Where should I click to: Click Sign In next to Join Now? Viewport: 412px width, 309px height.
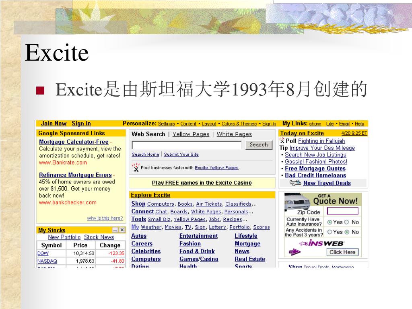[81, 124]
